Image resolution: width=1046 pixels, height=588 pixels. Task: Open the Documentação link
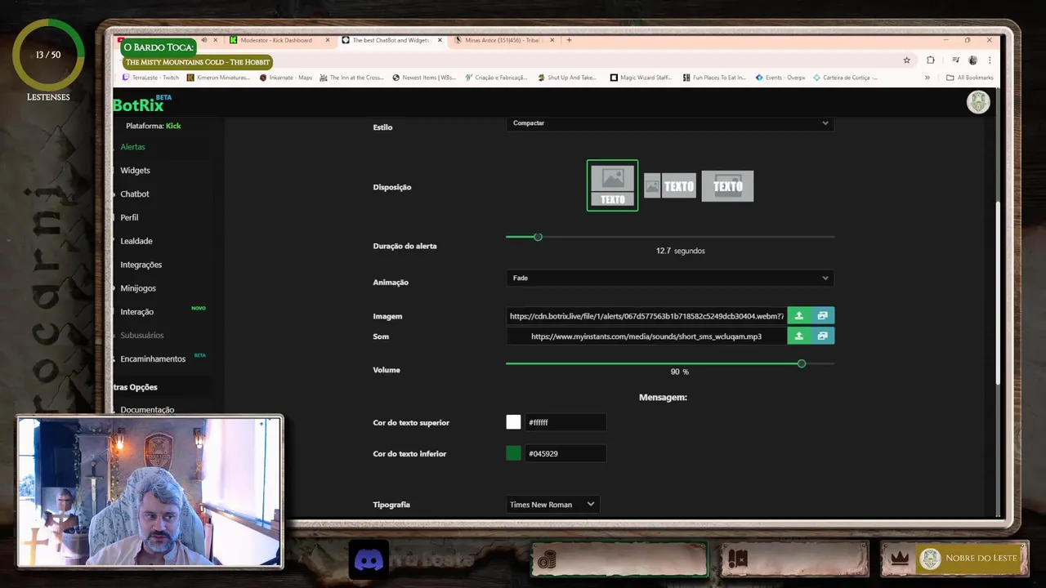(x=147, y=410)
